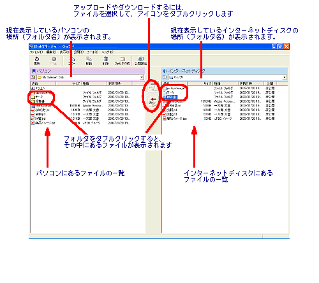Viewport: 319px width, 283px height.
Task: Click the 削除 delete toolbar icon
Action: (105, 61)
